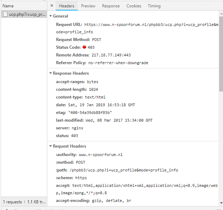The width and height of the screenshot is (223, 210).
Task: Click the accept header value
Action: point(137,189)
